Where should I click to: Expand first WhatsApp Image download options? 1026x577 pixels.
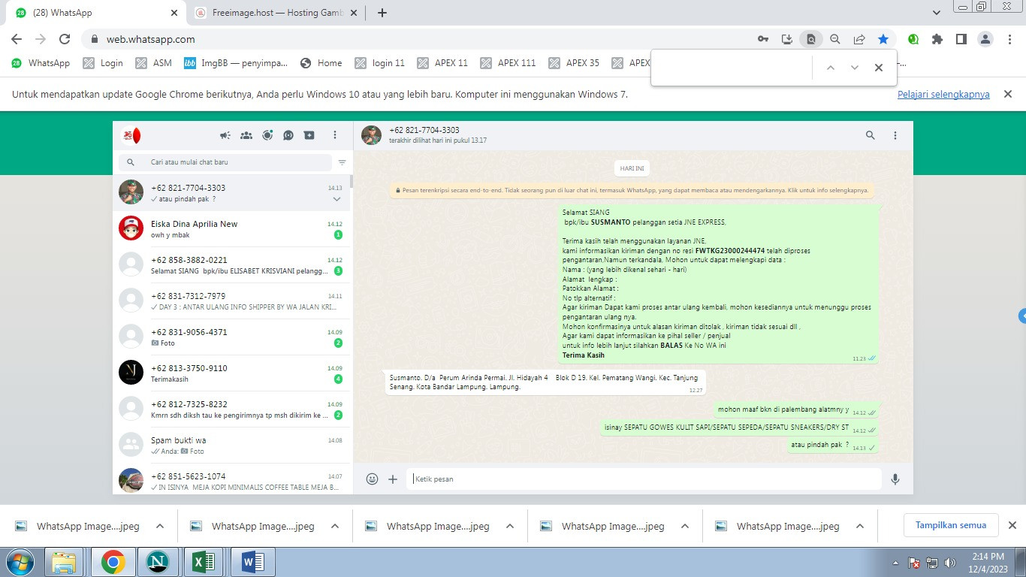pos(160,526)
